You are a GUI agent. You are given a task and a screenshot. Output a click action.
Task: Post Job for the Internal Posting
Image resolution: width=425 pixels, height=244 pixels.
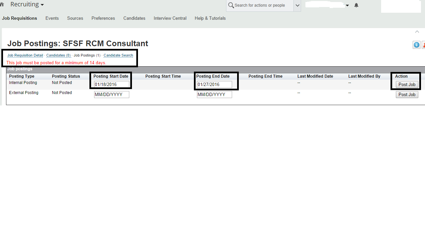click(x=407, y=84)
